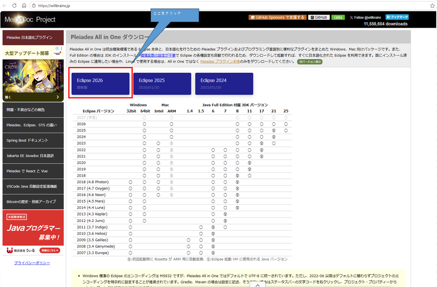
Task: Click the 11,556,604 downloads counter text
Action: (x=385, y=24)
